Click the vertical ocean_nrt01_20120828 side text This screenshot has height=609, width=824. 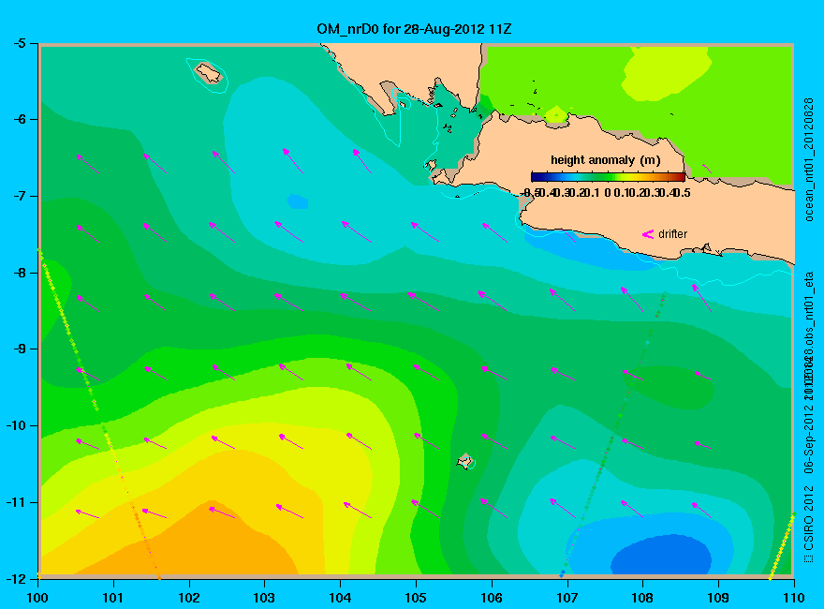coord(809,159)
